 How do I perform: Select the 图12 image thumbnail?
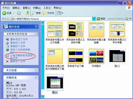click(x=117, y=56)
